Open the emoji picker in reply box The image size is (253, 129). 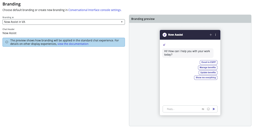click(x=208, y=109)
